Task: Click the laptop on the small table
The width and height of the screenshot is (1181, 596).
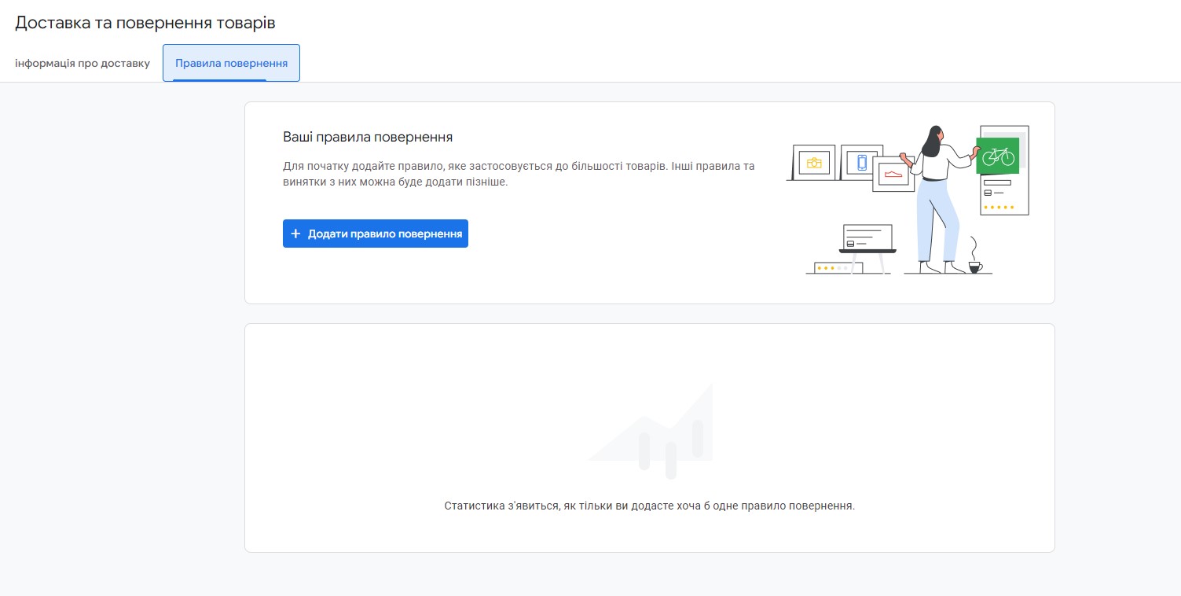Action: coord(867,238)
